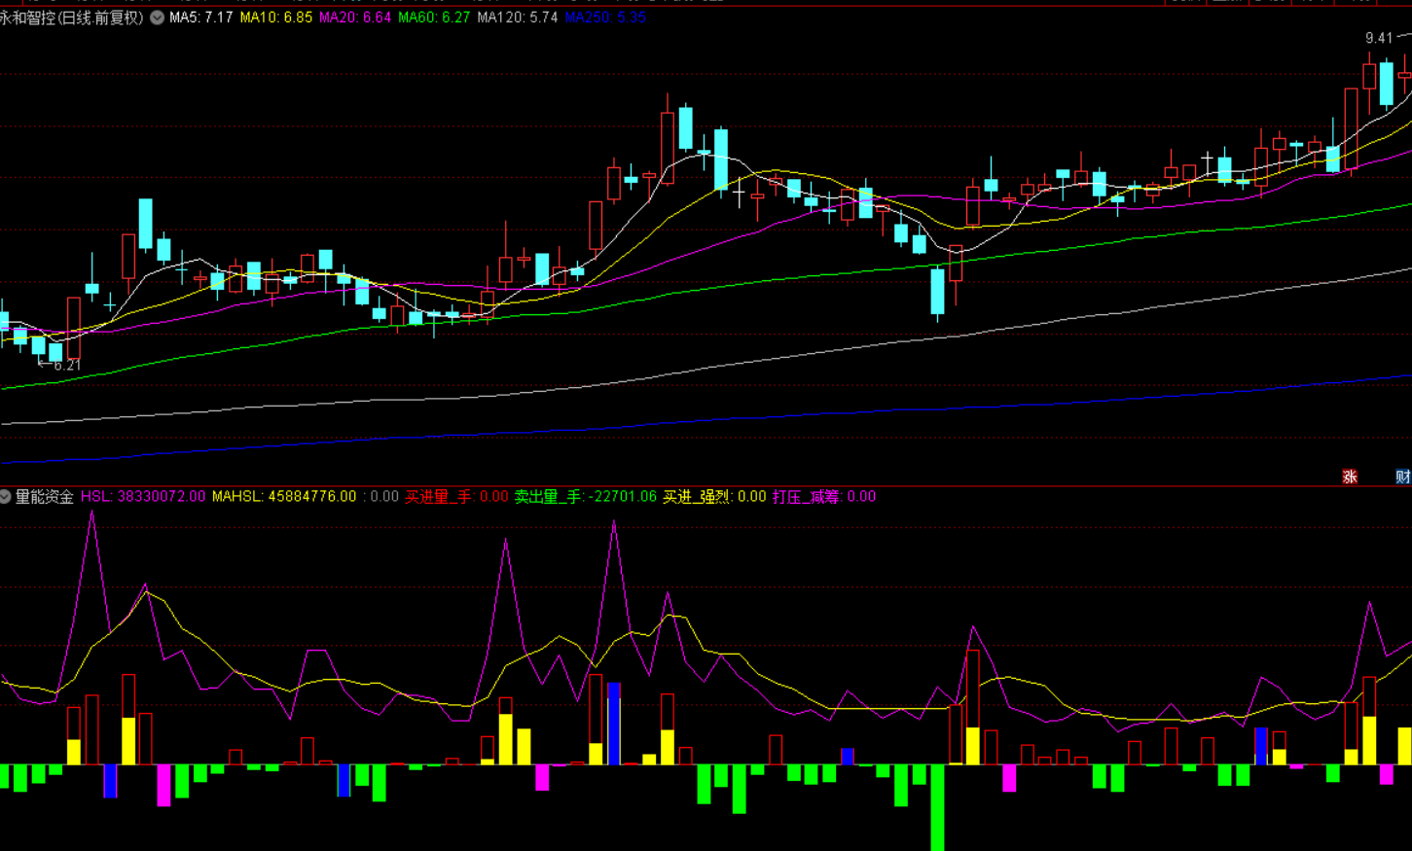
Task: Click the 6.21 low price marker
Action: 66,366
